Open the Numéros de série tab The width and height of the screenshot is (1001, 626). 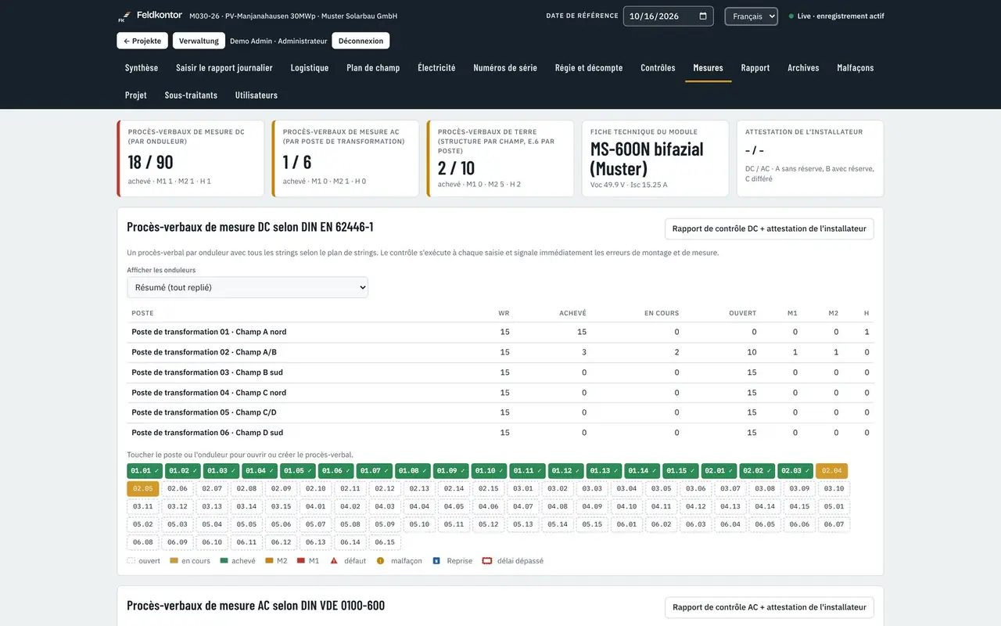505,68
